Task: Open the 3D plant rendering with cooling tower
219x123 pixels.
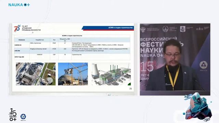Action: point(111,74)
